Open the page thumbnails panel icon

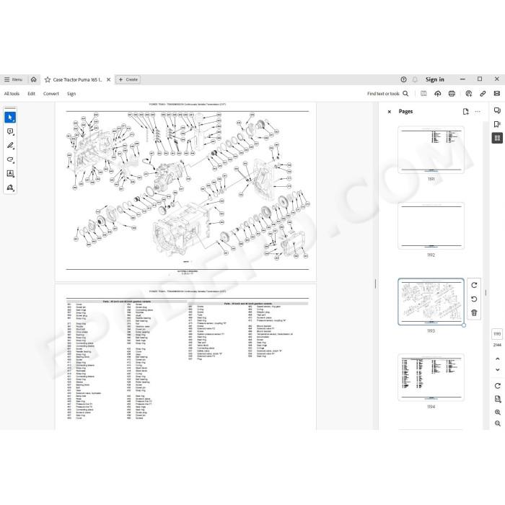[497, 139]
